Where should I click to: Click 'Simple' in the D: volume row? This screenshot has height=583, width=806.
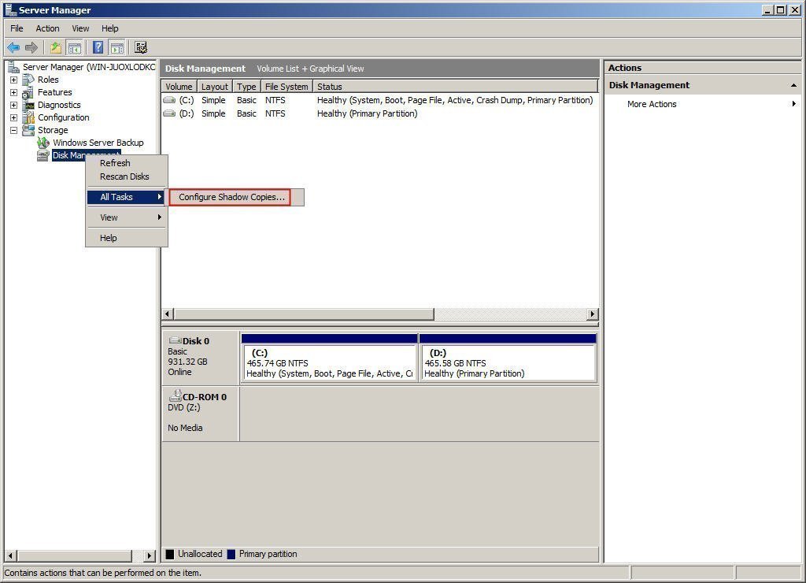pos(213,113)
